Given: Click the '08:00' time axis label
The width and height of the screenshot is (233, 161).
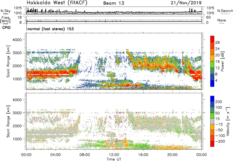Looking at the screenshot, I should (85, 155).
